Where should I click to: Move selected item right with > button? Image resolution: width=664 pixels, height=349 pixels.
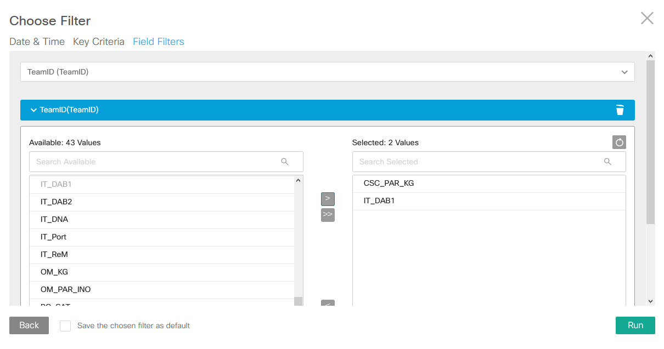click(x=328, y=199)
